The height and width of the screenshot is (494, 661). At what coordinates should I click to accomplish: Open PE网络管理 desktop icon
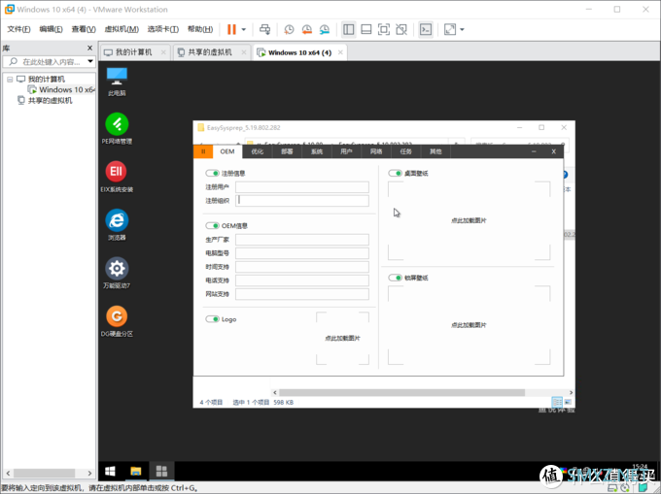pyautogui.click(x=117, y=124)
